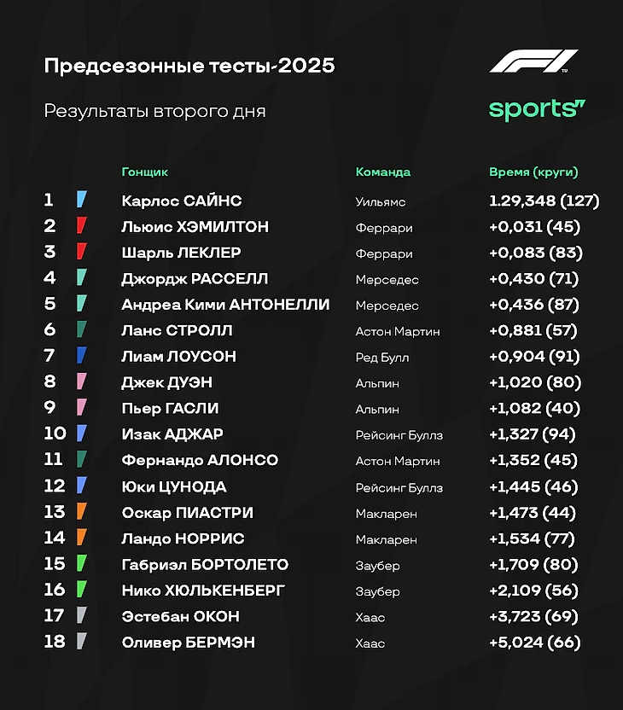The width and height of the screenshot is (623, 710).
Task: Click the red Ferrari marker beside Хэмилтон
Action: click(x=81, y=225)
